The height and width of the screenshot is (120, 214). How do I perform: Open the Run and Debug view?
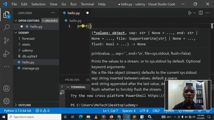point(6,53)
